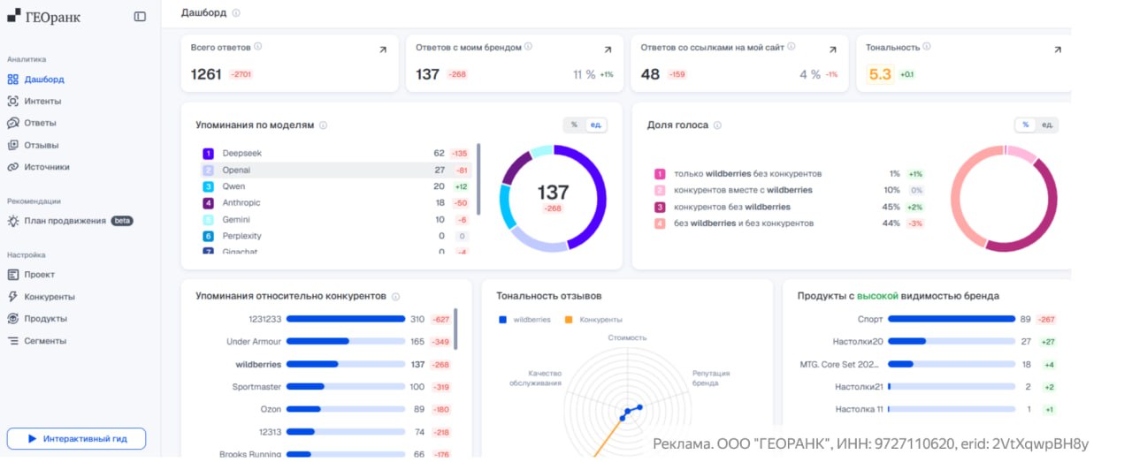Select the Настолки20 product row
1132x462 pixels.
[945, 341]
